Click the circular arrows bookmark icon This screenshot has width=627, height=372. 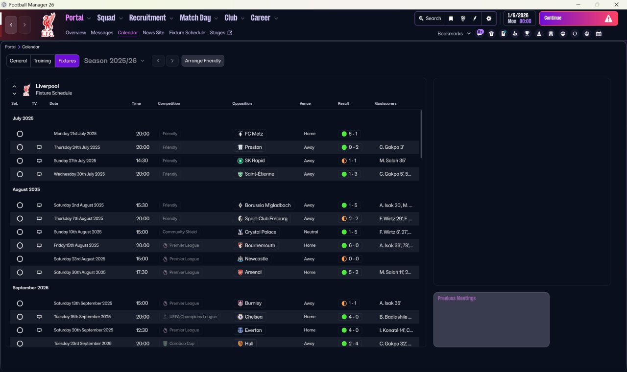point(575,34)
